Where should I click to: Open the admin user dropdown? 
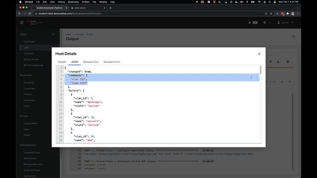pos(285,23)
